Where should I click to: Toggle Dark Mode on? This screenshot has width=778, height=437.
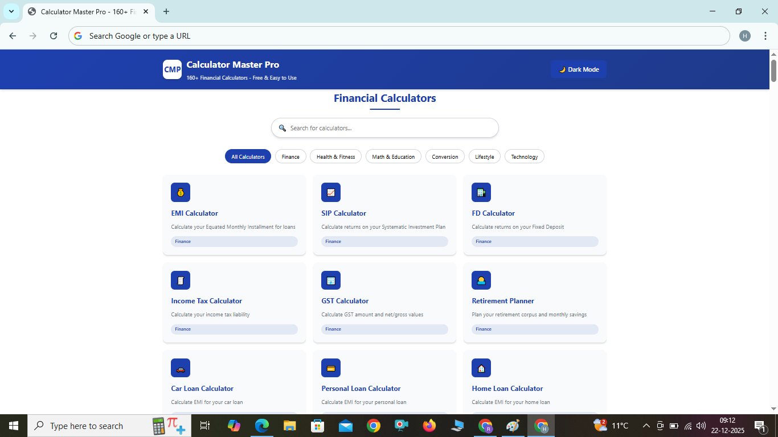pyautogui.click(x=579, y=69)
